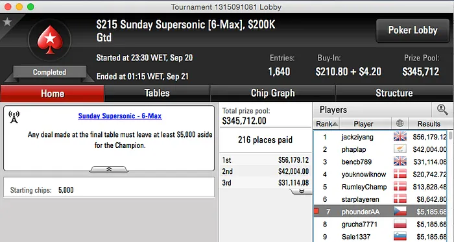454x242 pixels.
Task: Open Sunday Supersonic - 6-Max link
Action: (120, 116)
